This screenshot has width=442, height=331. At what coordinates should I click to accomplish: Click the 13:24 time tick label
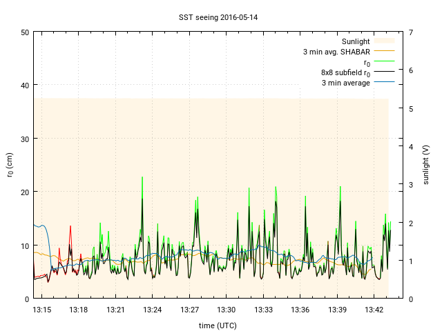coord(153,310)
